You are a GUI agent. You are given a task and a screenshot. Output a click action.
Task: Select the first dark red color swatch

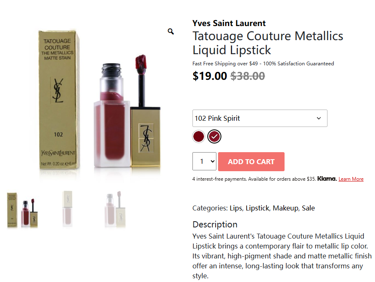coord(199,136)
